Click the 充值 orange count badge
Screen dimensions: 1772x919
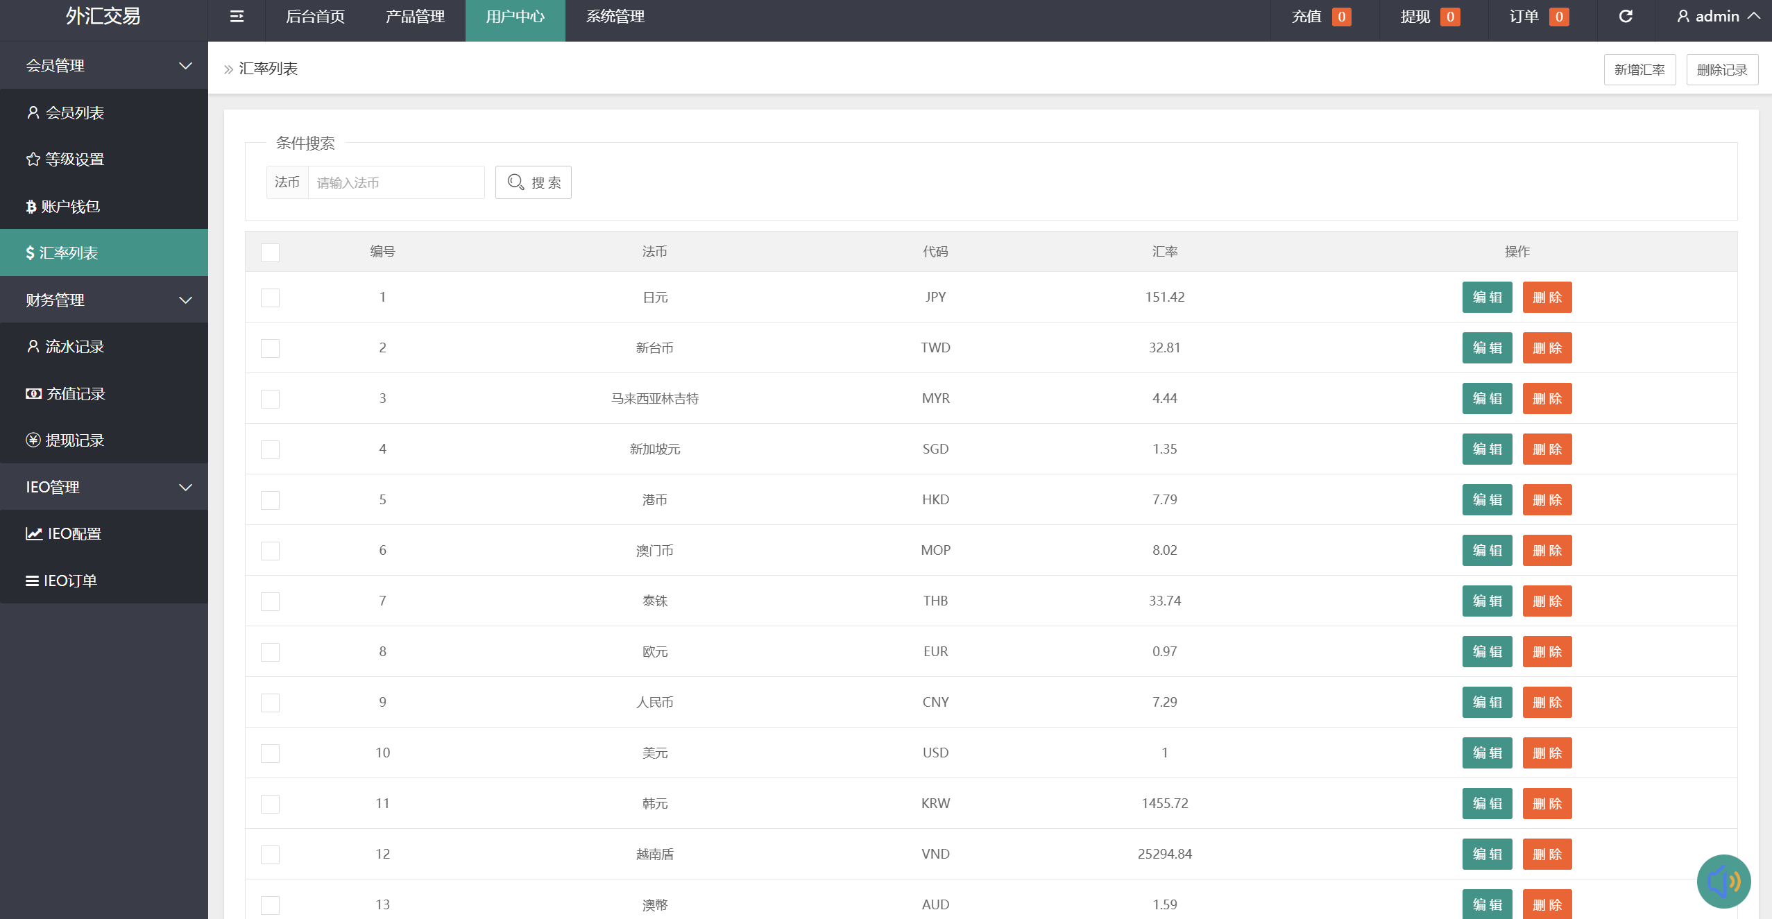[x=1342, y=17]
